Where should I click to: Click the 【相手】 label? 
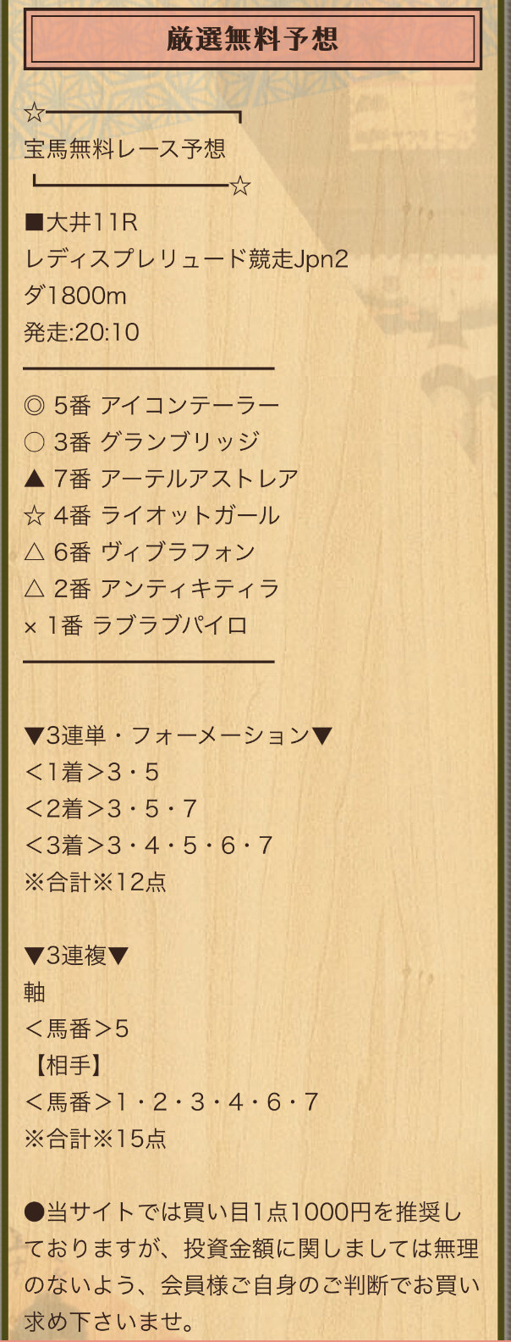[x=68, y=1066]
